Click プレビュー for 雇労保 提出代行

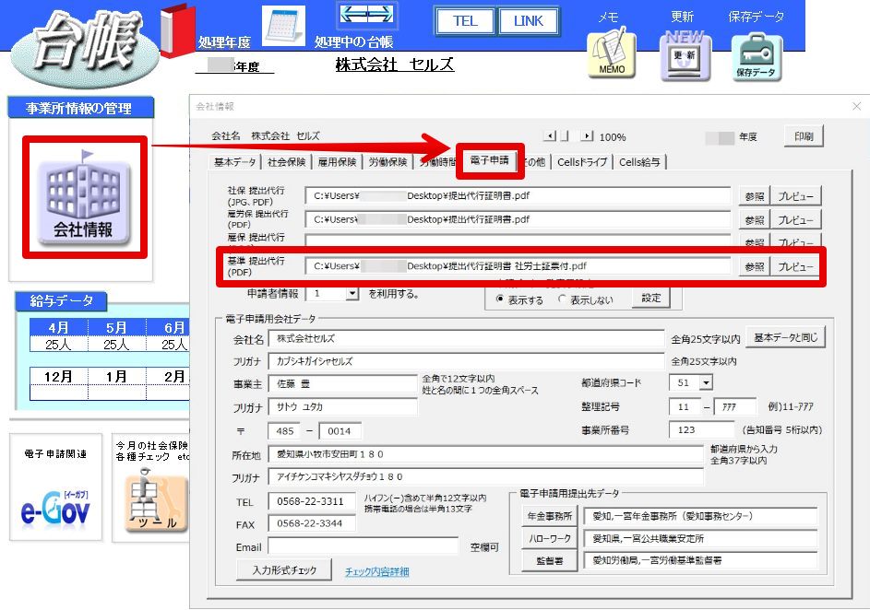795,220
